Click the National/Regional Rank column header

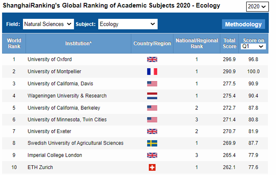[197, 44]
